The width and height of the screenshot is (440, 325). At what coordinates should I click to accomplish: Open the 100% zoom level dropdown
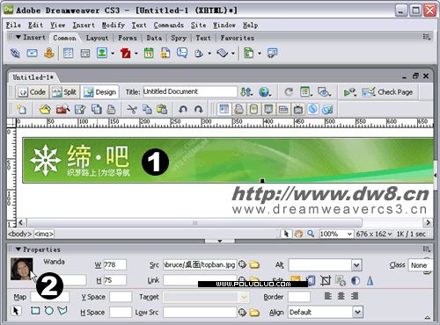click(349, 234)
